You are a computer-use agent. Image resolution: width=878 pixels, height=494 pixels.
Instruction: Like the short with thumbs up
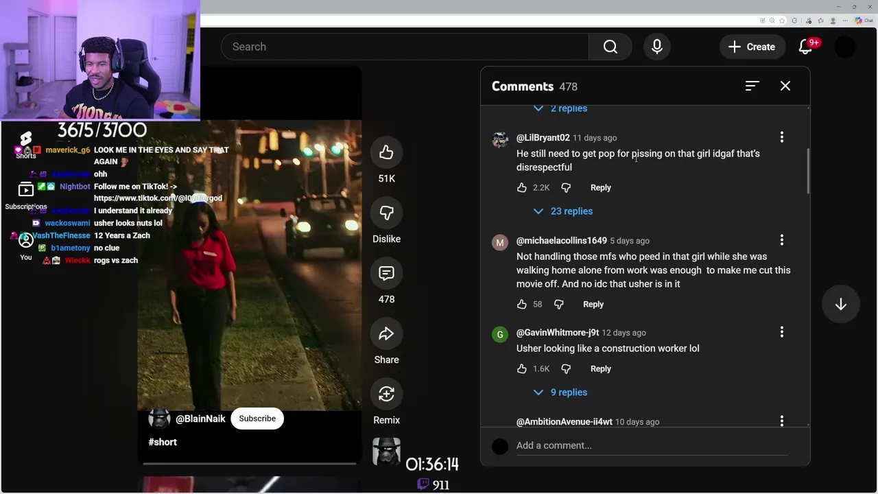386,152
